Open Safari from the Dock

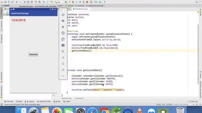click(x=92, y=110)
